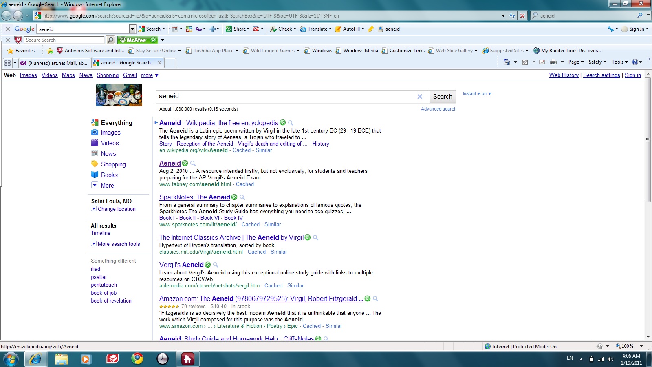Click the Timeline link

coord(101,233)
